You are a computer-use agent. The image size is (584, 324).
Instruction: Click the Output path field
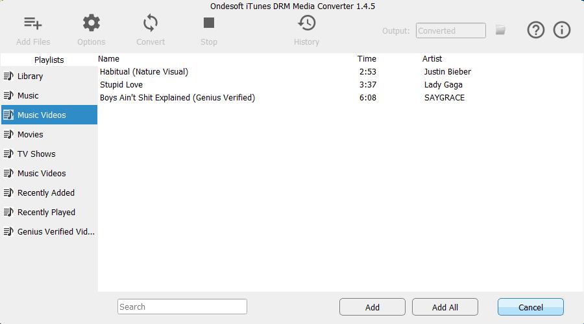451,30
